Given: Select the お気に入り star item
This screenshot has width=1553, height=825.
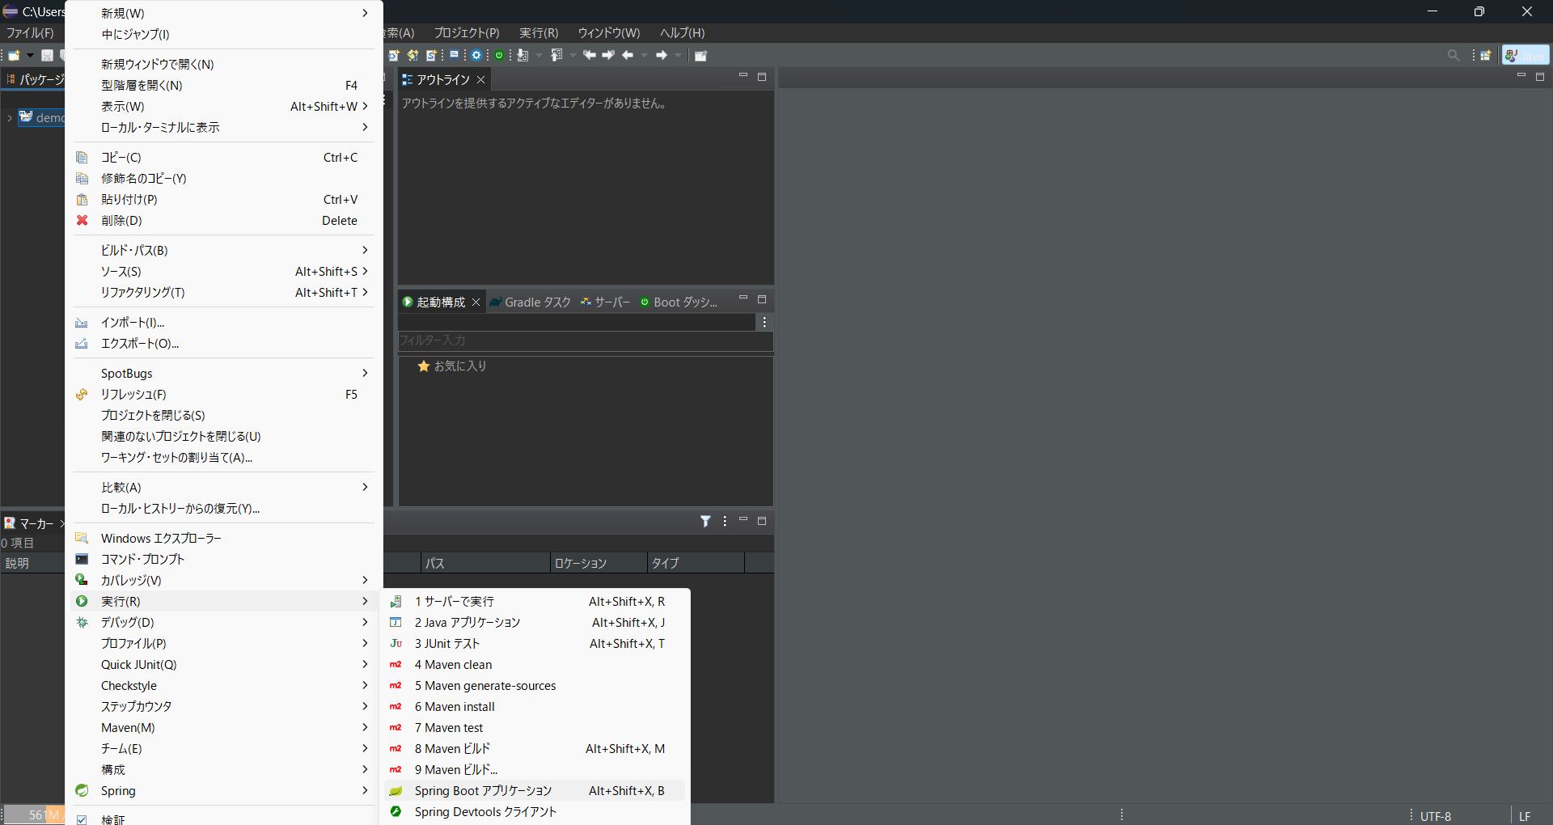Looking at the screenshot, I should [x=452, y=366].
